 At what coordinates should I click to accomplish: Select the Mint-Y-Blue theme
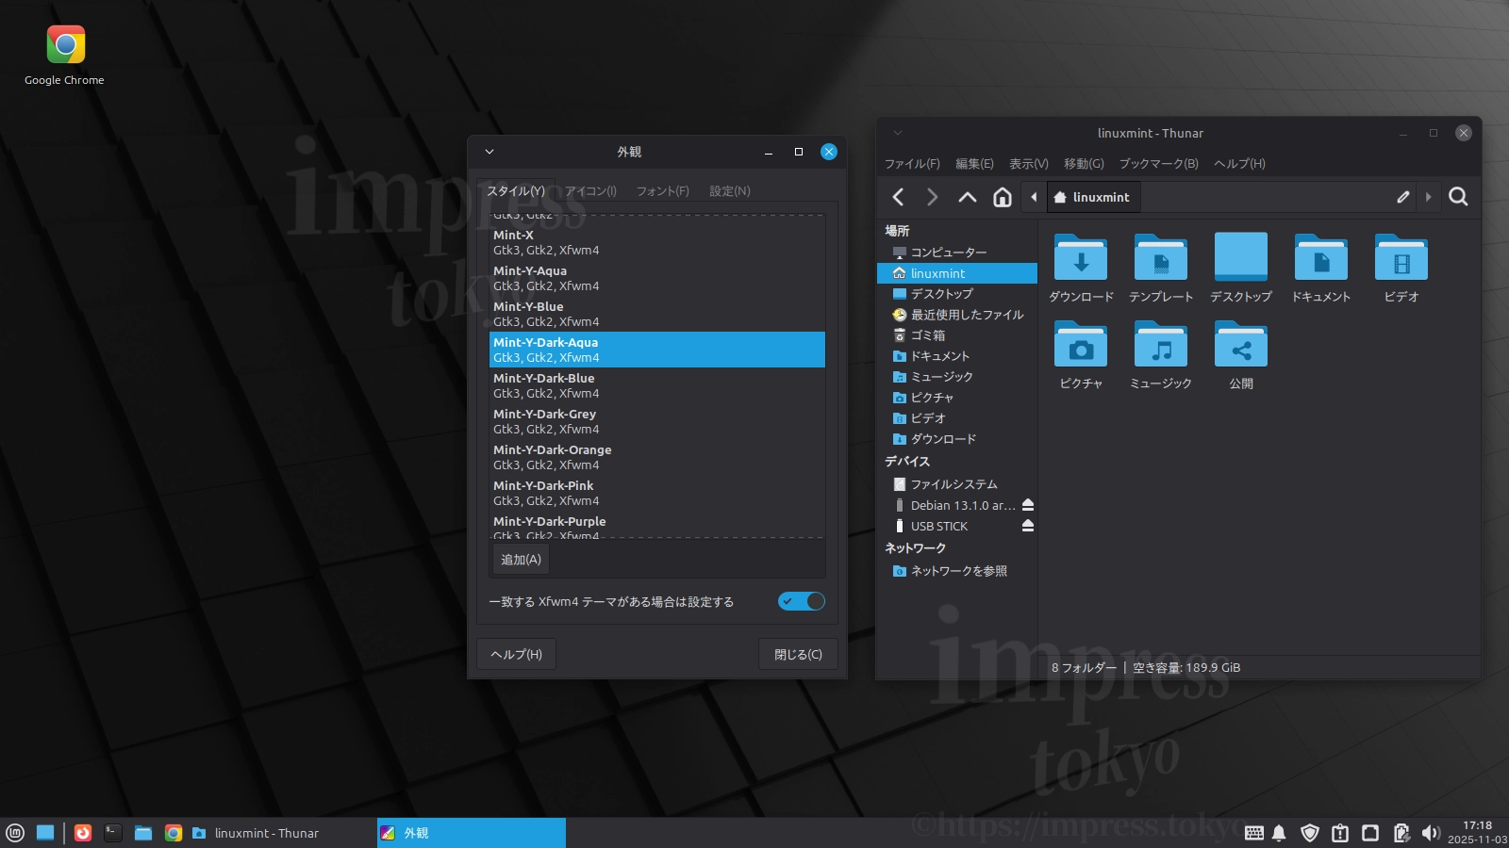[657, 314]
